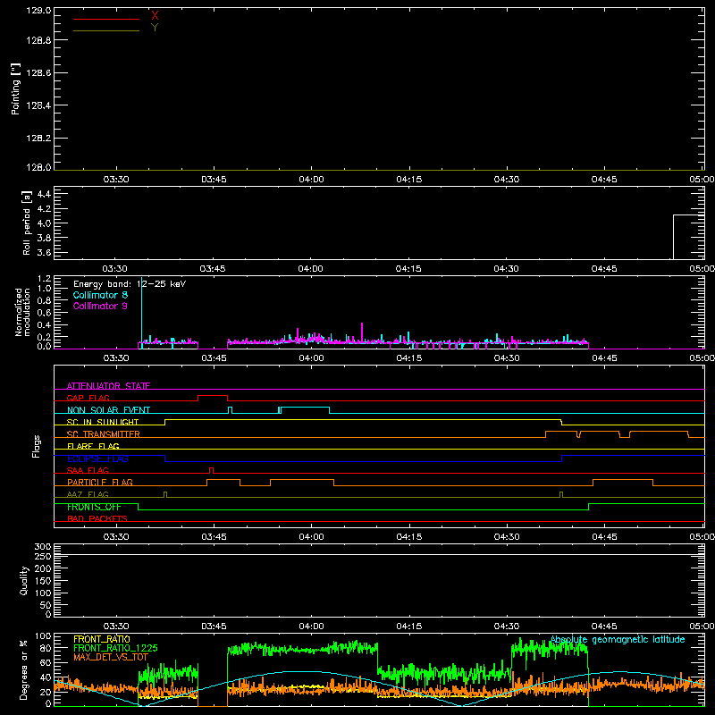Click the FRONTS_OFF flag label
Image resolution: width=715 pixels, height=715 pixels.
pos(94,507)
